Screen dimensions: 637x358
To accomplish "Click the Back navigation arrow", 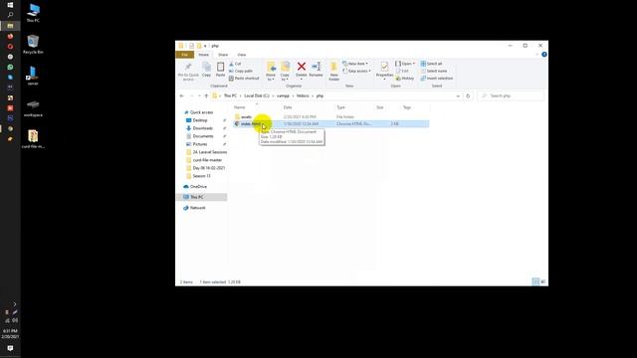I will pyautogui.click(x=181, y=95).
